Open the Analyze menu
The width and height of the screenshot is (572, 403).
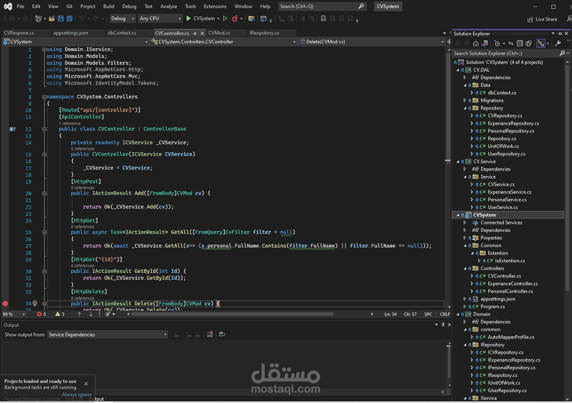click(169, 6)
